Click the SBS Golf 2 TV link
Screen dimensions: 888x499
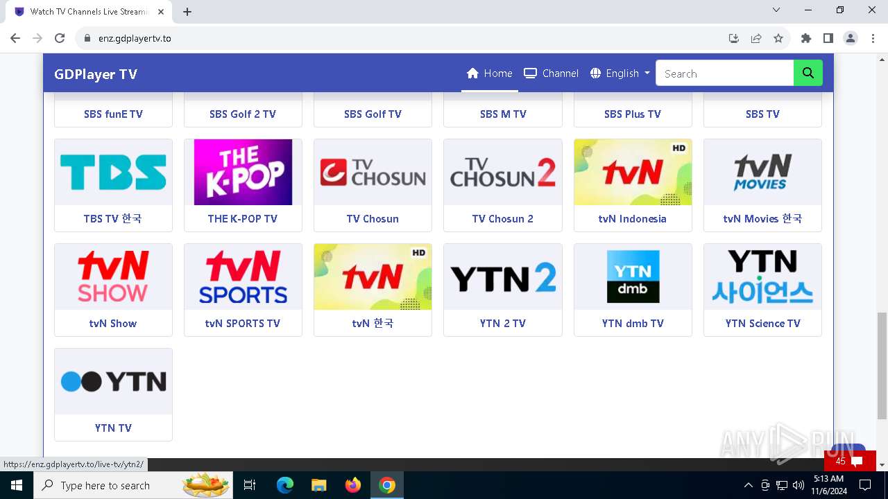coord(243,114)
